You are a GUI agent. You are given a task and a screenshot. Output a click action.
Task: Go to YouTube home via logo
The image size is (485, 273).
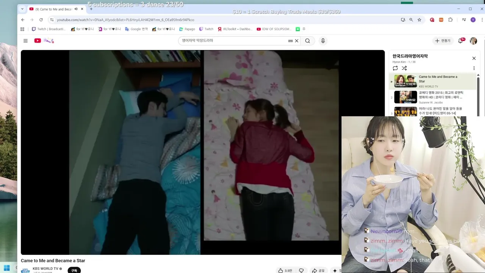coord(38,41)
